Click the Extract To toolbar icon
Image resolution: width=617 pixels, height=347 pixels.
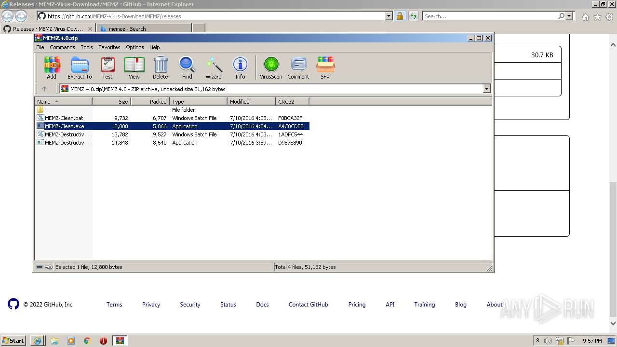[80, 67]
